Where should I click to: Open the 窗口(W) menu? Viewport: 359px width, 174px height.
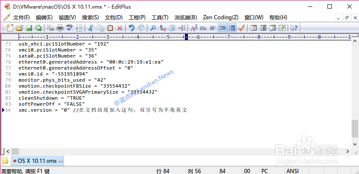(x=254, y=18)
